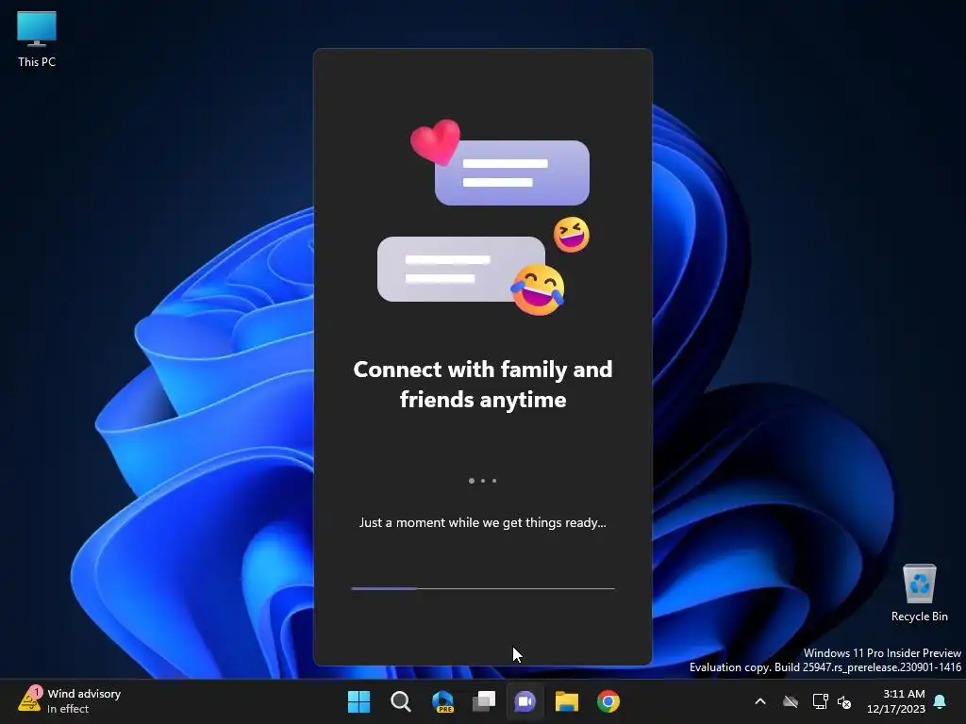Open network status tray icon
The height and width of the screenshot is (724, 966).
click(x=820, y=701)
